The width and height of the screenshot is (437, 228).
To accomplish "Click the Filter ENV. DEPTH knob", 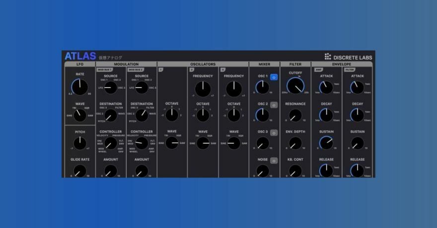I will tap(295, 143).
